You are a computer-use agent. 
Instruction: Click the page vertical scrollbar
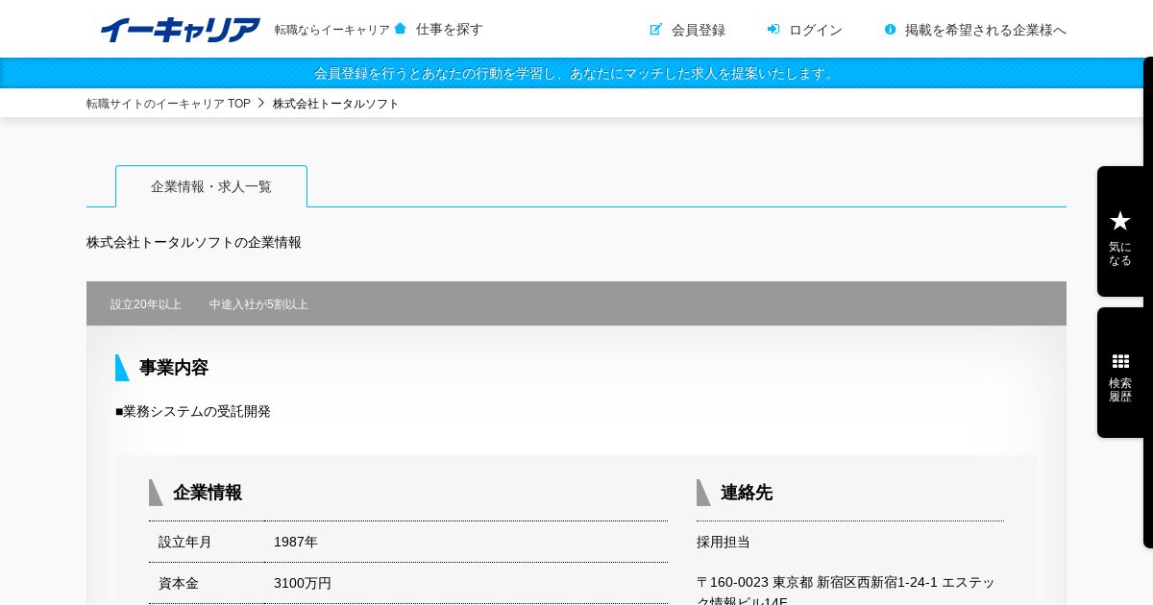1148,302
